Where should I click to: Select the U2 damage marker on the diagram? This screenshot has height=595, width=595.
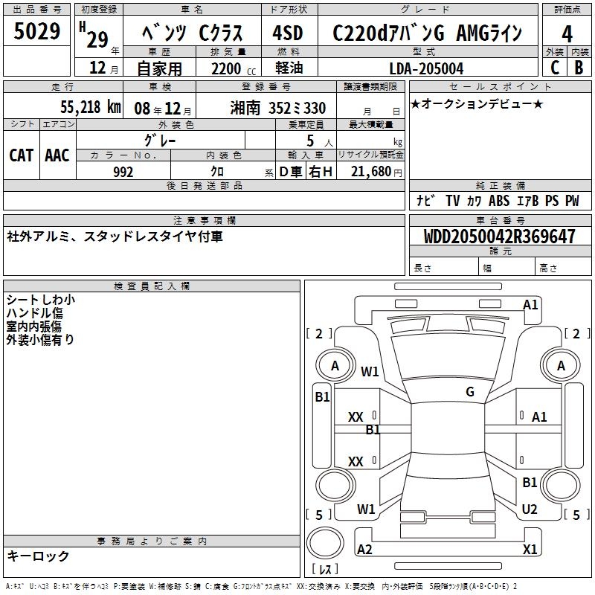point(530,509)
